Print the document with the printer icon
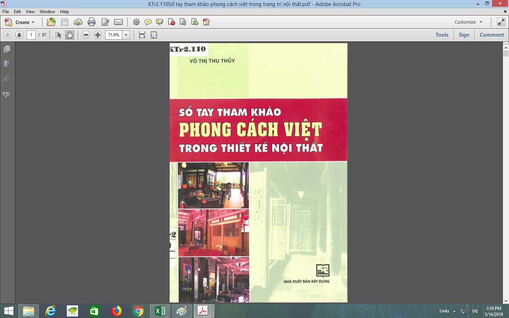The width and height of the screenshot is (509, 318). (x=92, y=22)
